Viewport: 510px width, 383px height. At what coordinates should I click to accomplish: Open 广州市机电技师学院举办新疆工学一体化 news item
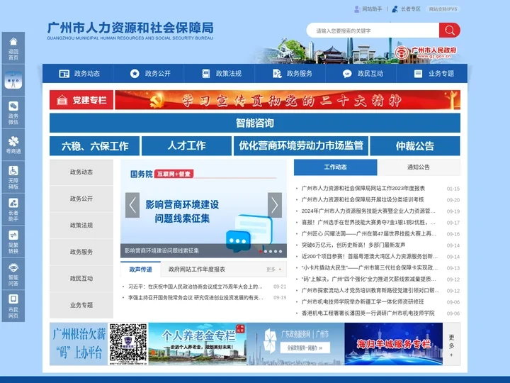tap(363, 301)
